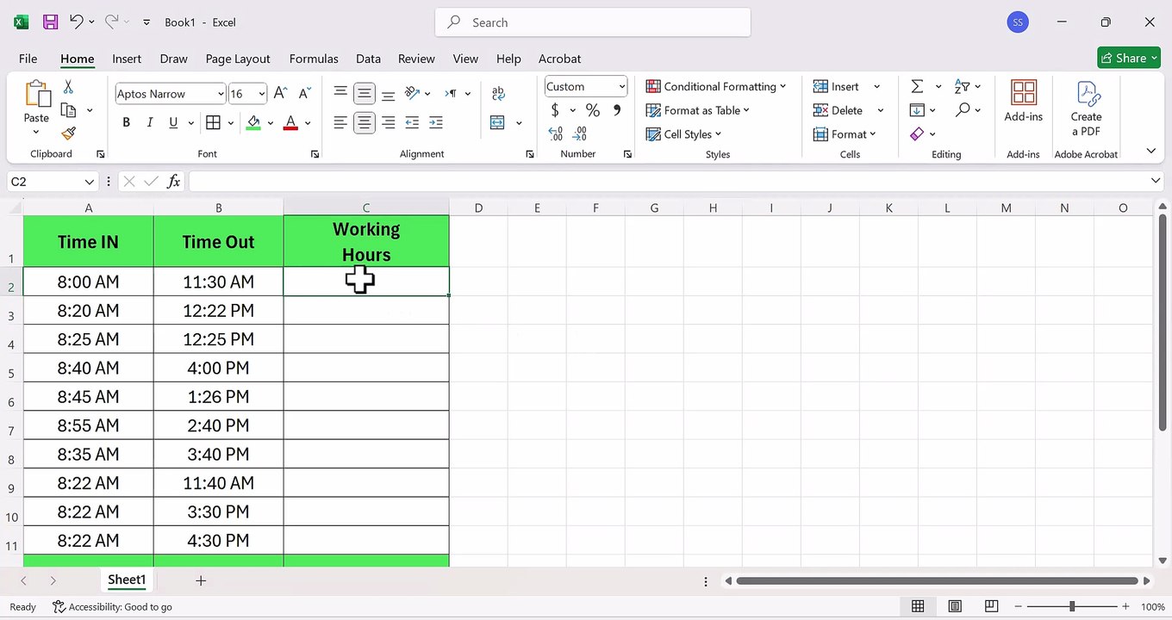
Task: Switch to the Insert tab
Action: pos(127,59)
